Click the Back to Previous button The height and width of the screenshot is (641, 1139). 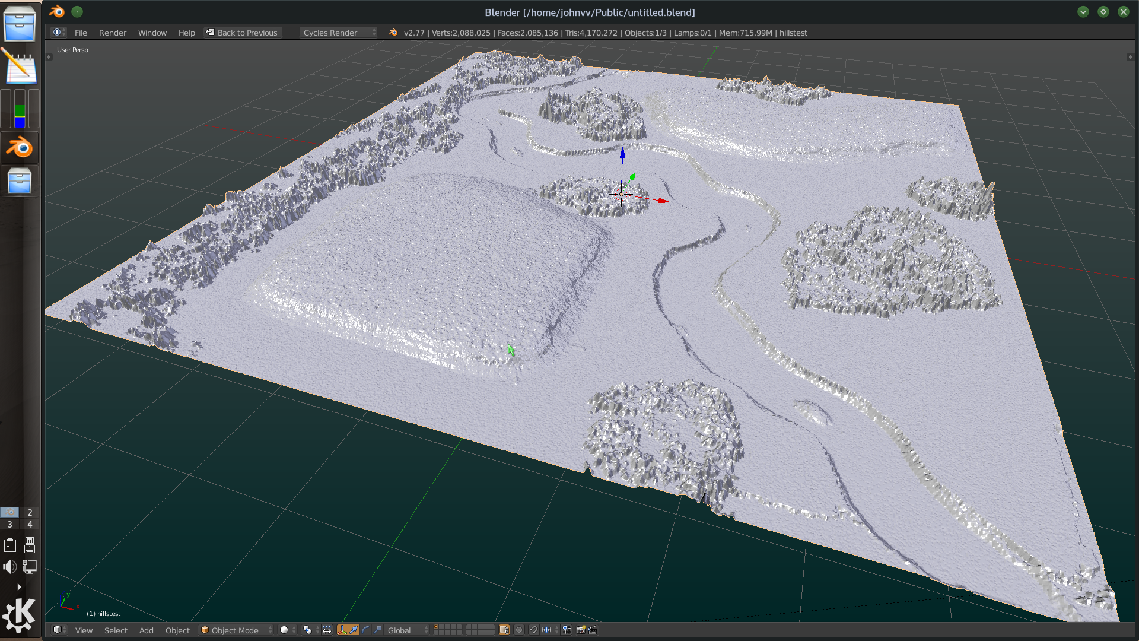point(242,33)
